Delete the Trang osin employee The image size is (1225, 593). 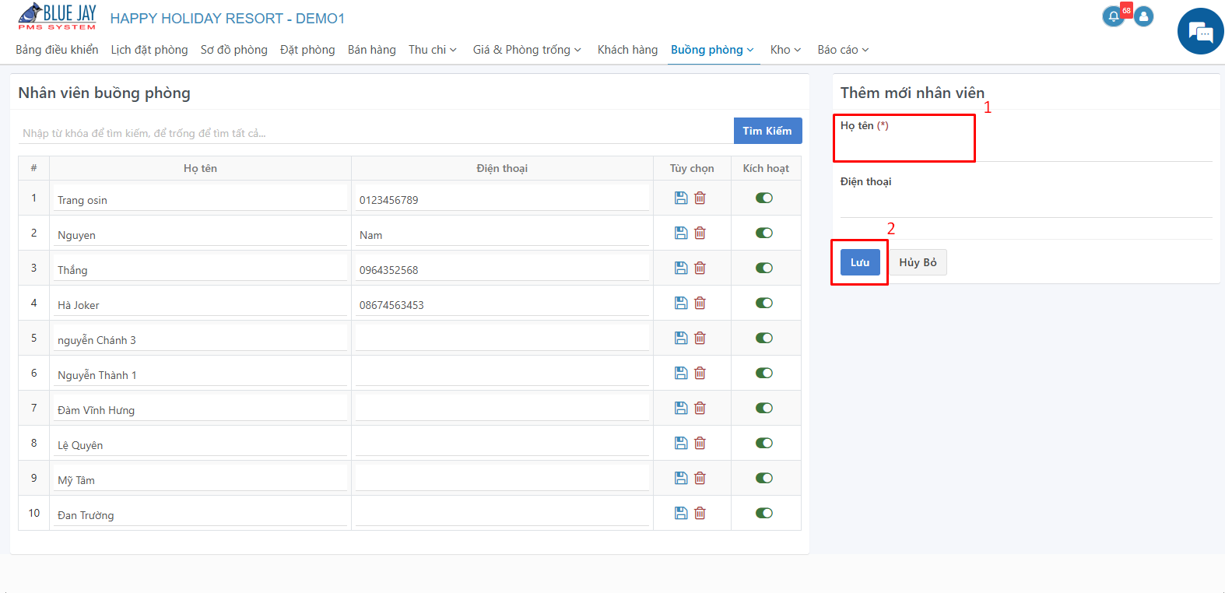click(700, 198)
